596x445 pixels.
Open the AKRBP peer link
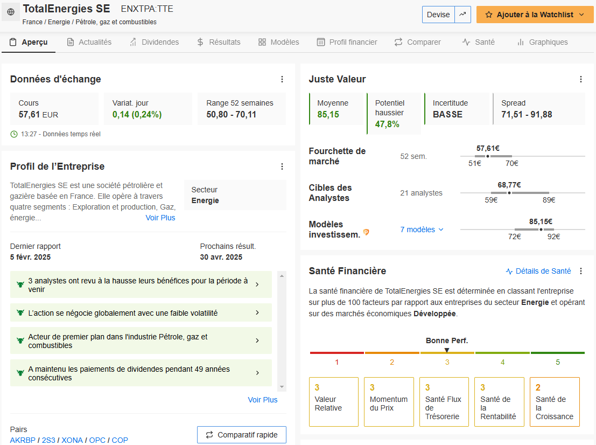point(23,440)
